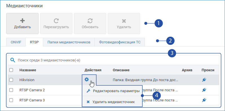The image size is (225, 111).
Task: Click the magnifier search icon
Action: (x=13, y=60)
